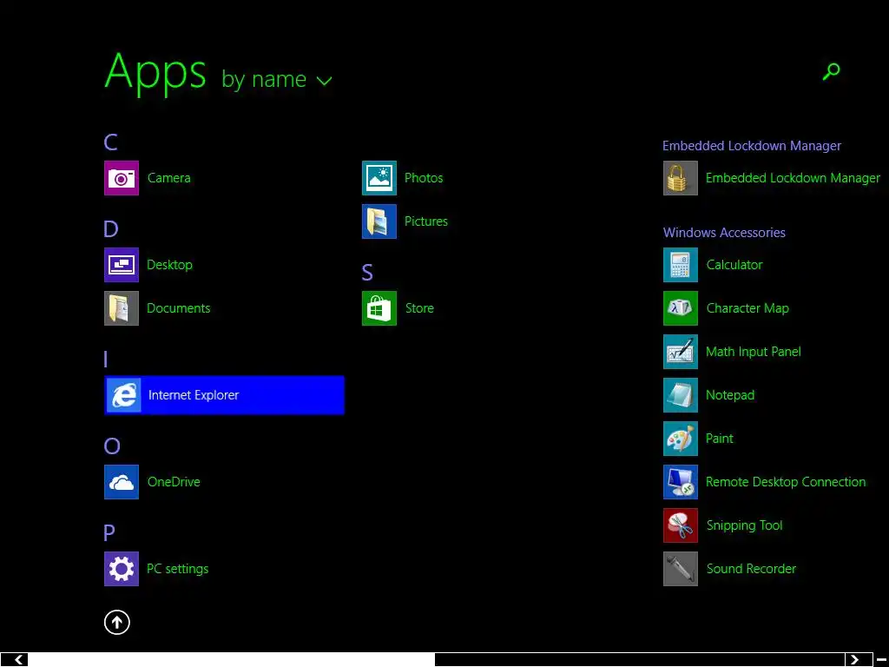Click the 'Character Map' label text
The height and width of the screenshot is (667, 889).
pyautogui.click(x=747, y=308)
